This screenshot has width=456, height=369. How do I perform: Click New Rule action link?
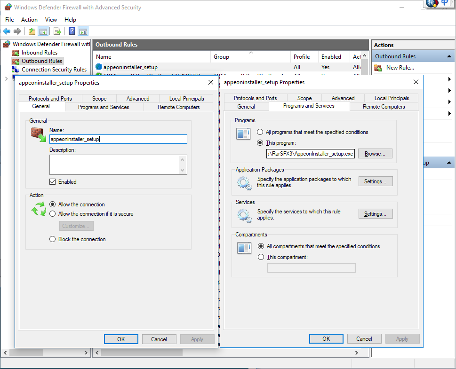tap(400, 68)
